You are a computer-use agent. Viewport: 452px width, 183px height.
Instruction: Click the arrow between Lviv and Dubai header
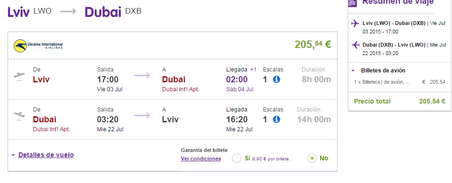pos(68,11)
